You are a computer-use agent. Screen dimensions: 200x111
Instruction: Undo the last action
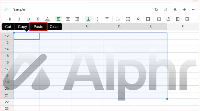156,10
